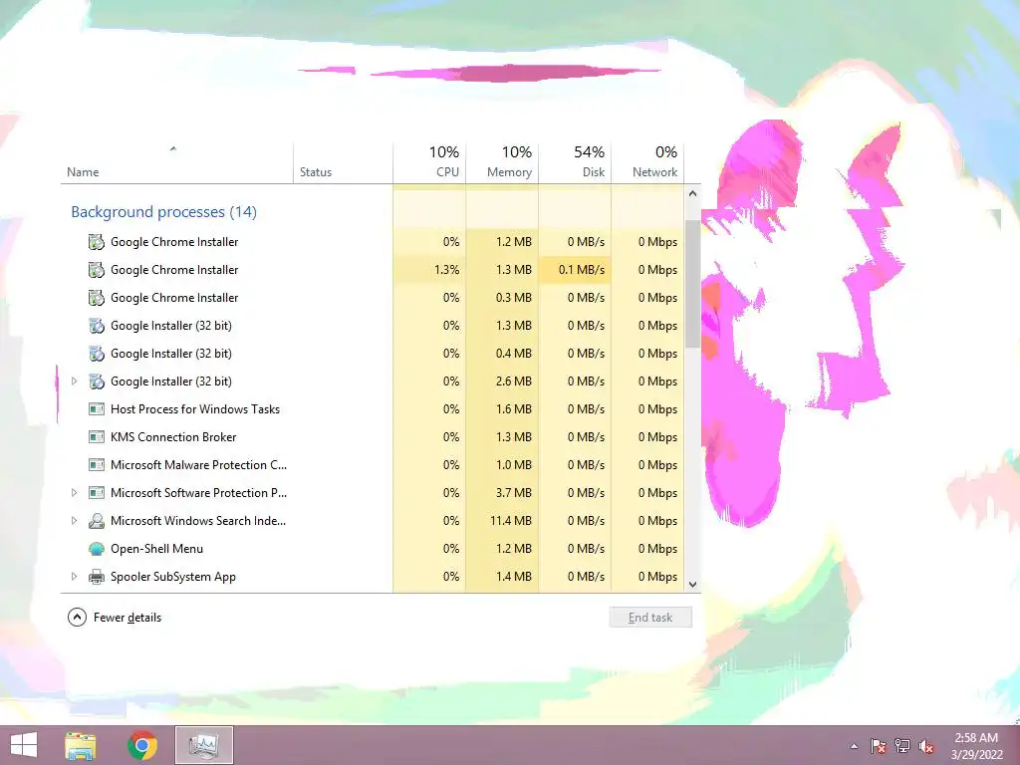Launch Google Chrome from the taskbar
The image size is (1020, 765).
(141, 745)
